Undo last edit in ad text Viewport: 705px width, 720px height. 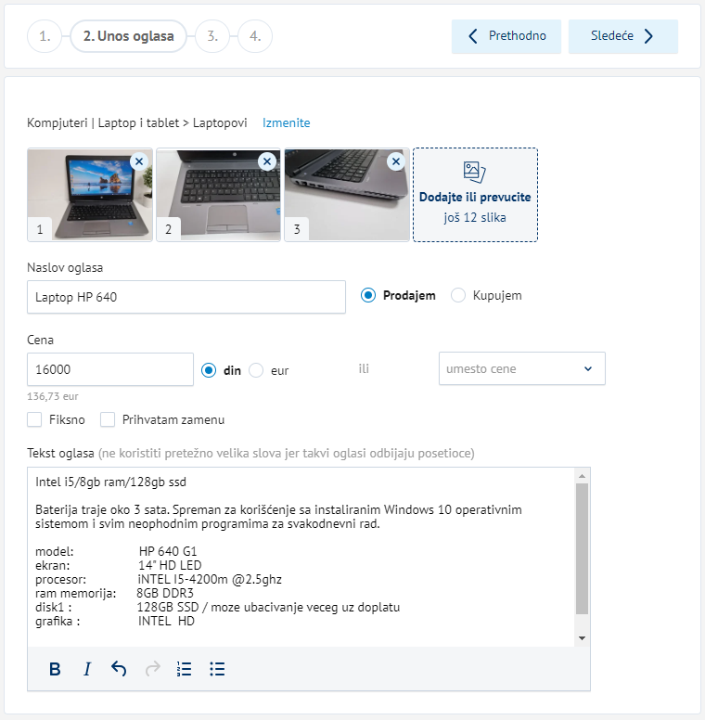point(119,669)
